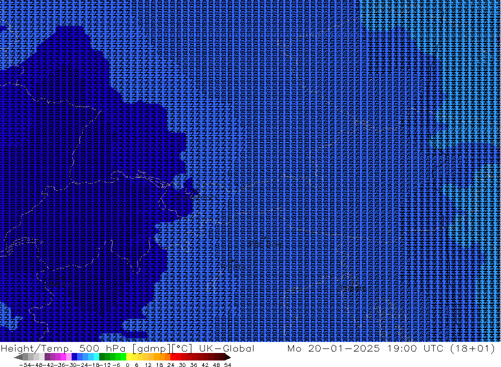Click the 'Mo 20-01-2025' date text
Viewport: 501px width, 367px height.
tap(334, 348)
